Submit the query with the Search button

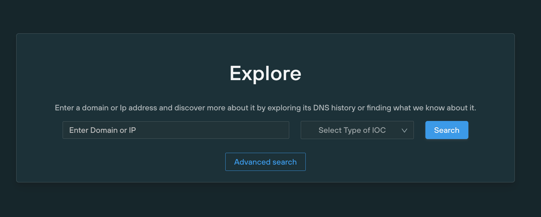coord(447,130)
